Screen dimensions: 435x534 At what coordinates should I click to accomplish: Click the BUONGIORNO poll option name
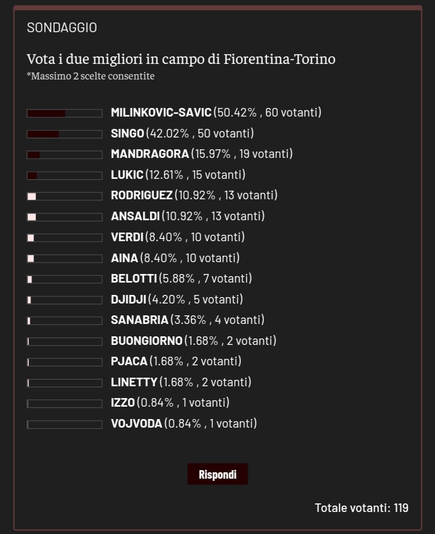146,341
